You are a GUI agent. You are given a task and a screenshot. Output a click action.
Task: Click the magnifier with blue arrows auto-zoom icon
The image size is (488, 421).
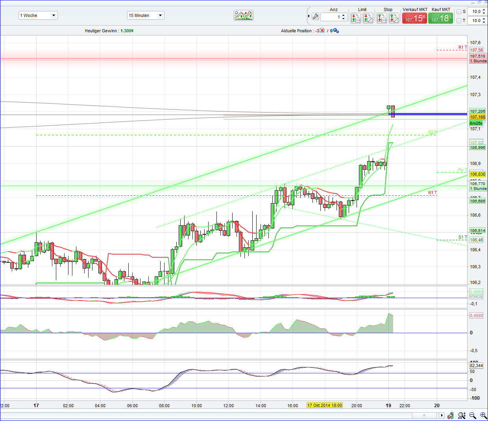point(462,415)
